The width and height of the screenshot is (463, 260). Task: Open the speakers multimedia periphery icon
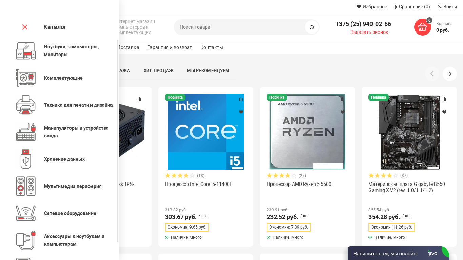[26, 186]
